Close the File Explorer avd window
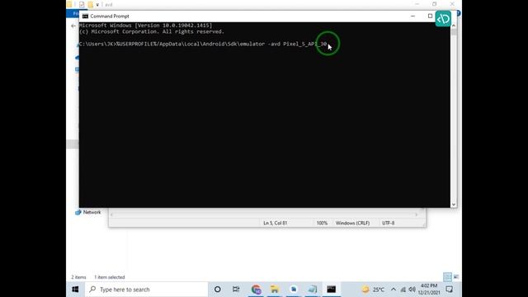Image resolution: width=528 pixels, height=297 pixels. tap(452, 4)
